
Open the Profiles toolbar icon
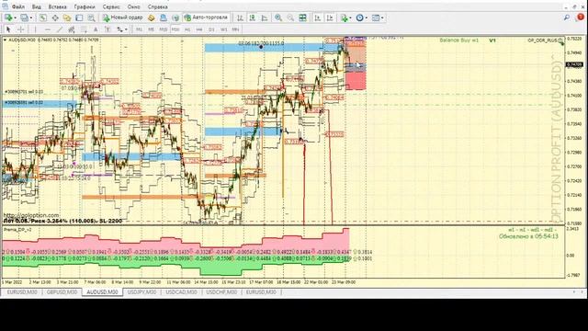click(25, 17)
